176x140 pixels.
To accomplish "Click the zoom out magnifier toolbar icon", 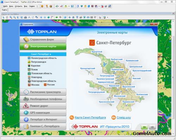I will tap(14, 17).
